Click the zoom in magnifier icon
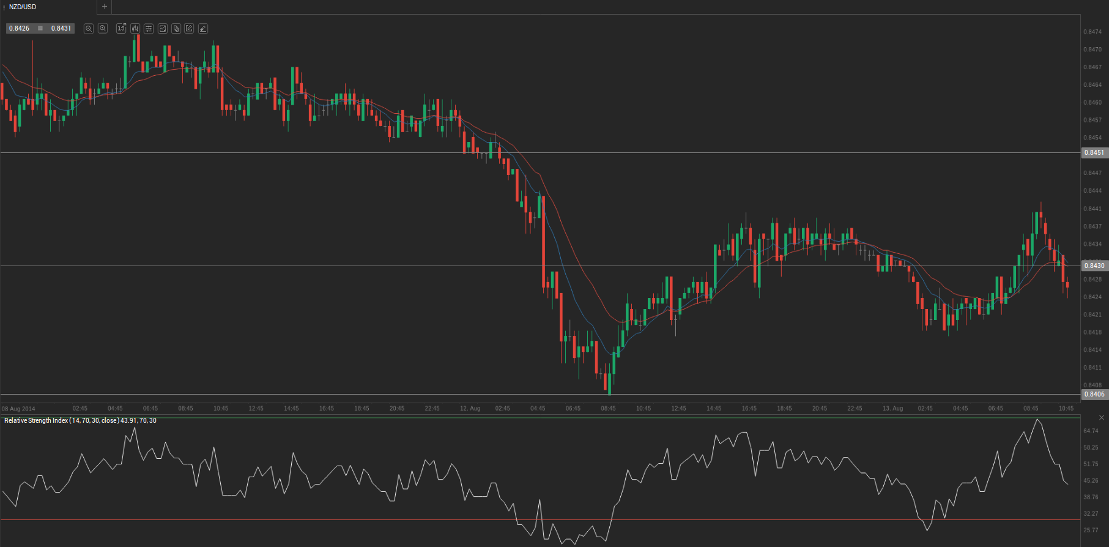The image size is (1109, 547). point(103,29)
